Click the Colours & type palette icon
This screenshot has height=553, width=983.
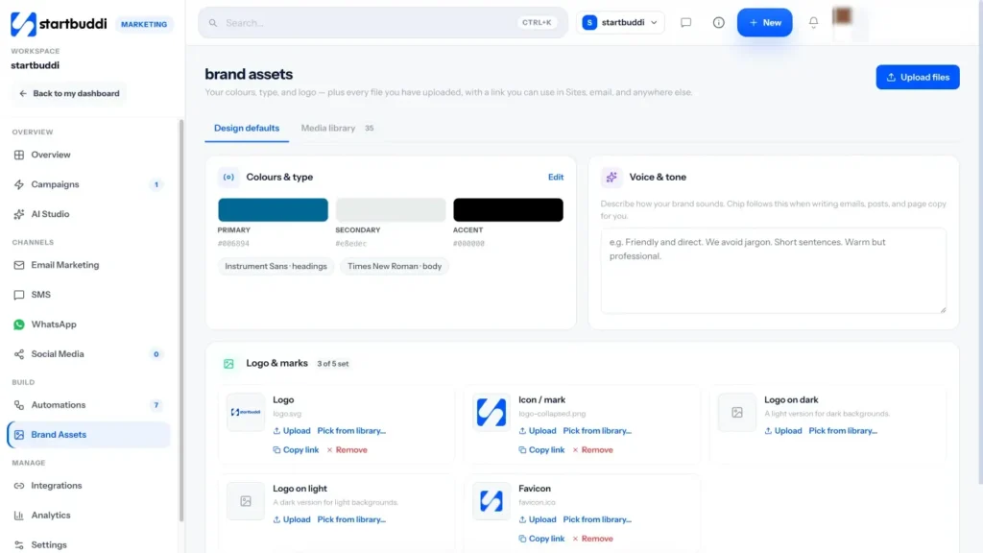[x=228, y=178]
